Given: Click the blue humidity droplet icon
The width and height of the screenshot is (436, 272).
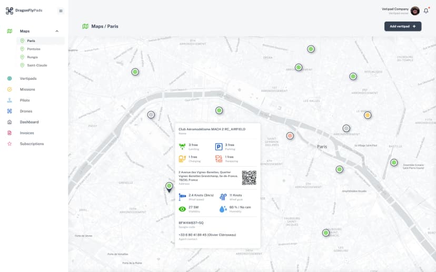Looking at the screenshot, I should pyautogui.click(x=223, y=209).
